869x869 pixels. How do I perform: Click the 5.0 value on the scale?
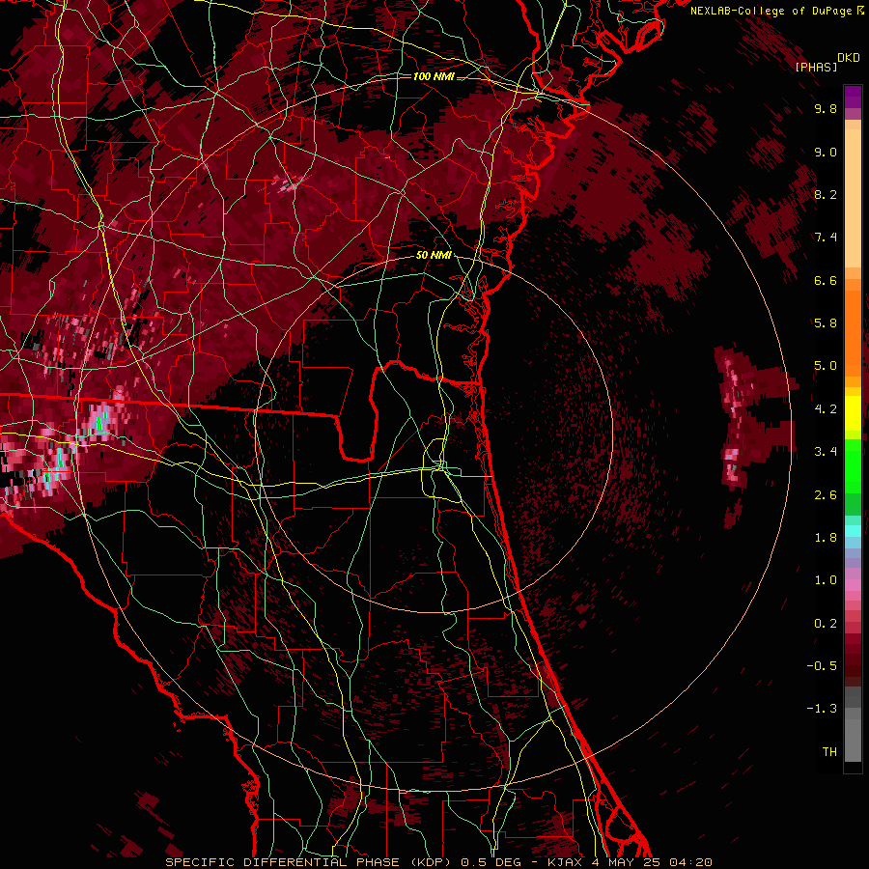tap(826, 366)
